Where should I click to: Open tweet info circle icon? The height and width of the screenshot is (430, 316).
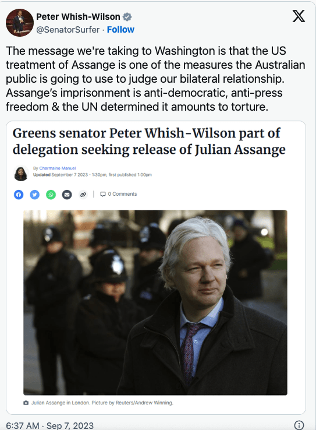click(299, 425)
